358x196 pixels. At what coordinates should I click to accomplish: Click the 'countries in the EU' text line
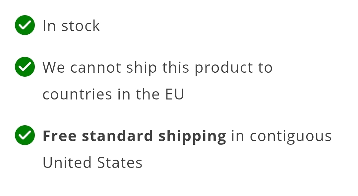pos(113,94)
